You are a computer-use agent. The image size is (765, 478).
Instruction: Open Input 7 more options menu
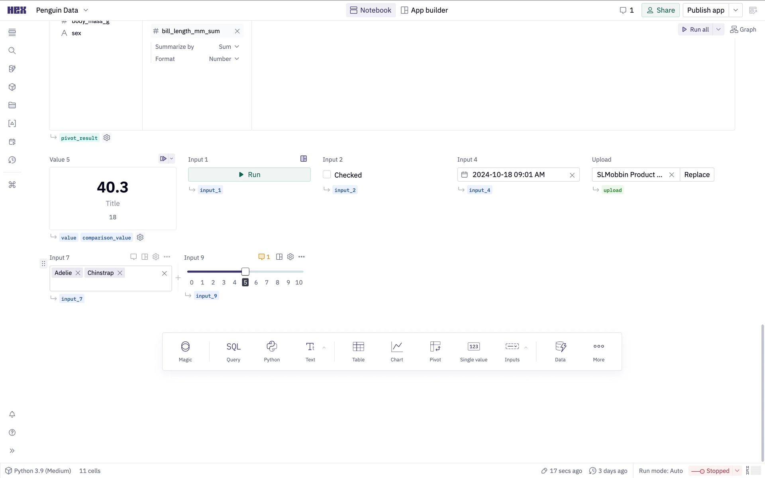point(167,257)
